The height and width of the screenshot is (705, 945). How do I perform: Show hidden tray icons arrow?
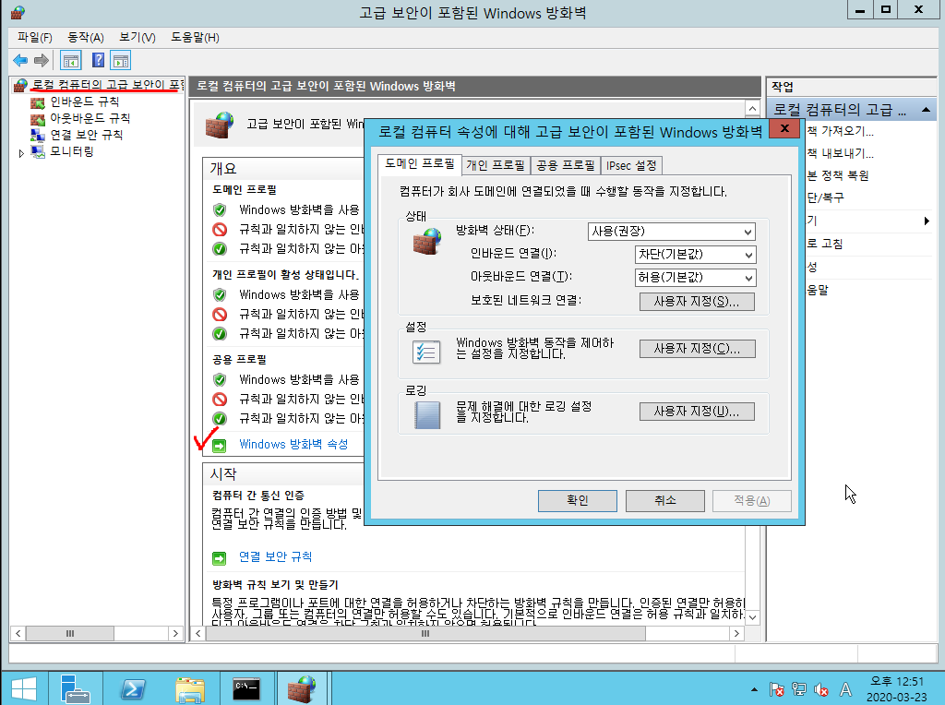[754, 689]
